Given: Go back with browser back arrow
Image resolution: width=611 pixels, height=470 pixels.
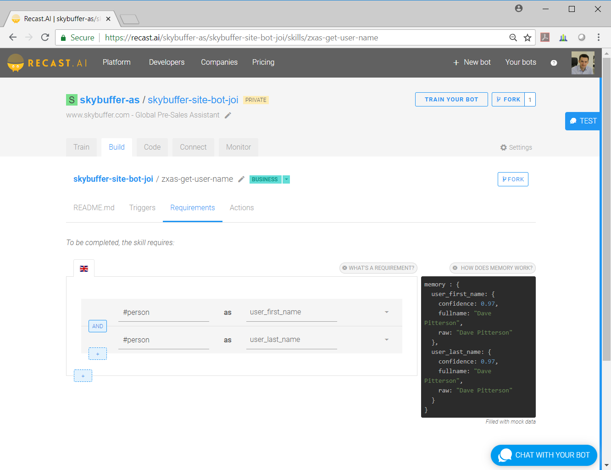Looking at the screenshot, I should click(13, 38).
